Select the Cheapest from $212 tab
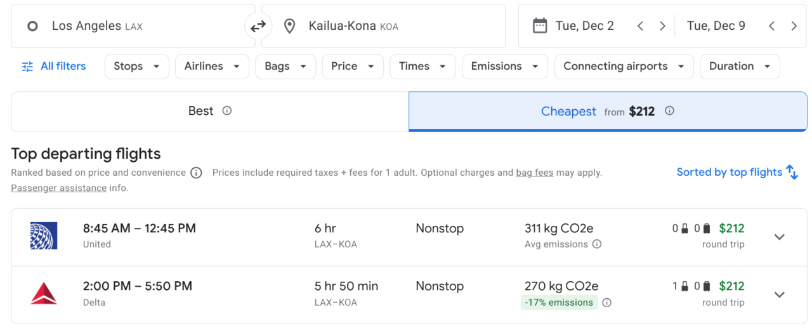The height and width of the screenshot is (330, 812). (608, 111)
